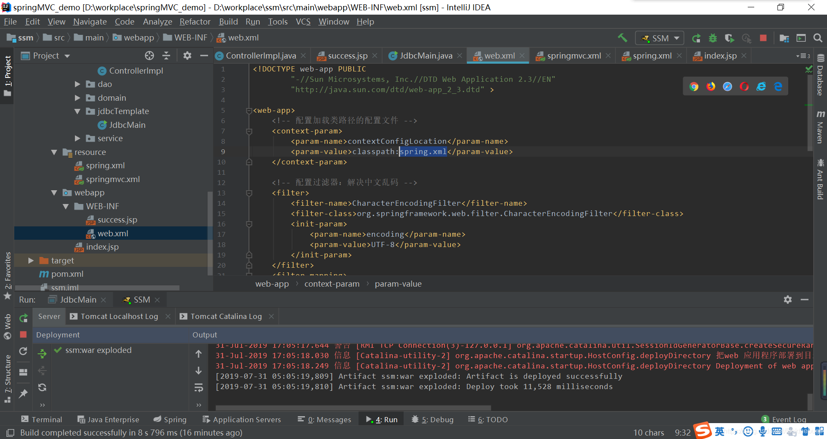Open Project Structure icon in toolbar
Viewport: 827px width, 439px height.
(x=784, y=38)
